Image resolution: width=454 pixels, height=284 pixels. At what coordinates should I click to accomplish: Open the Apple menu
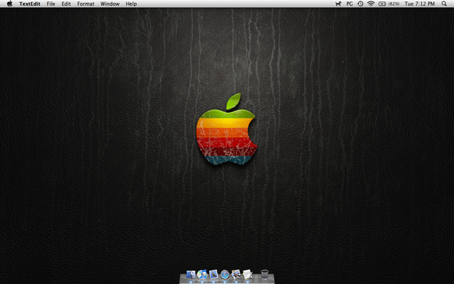click(x=9, y=4)
